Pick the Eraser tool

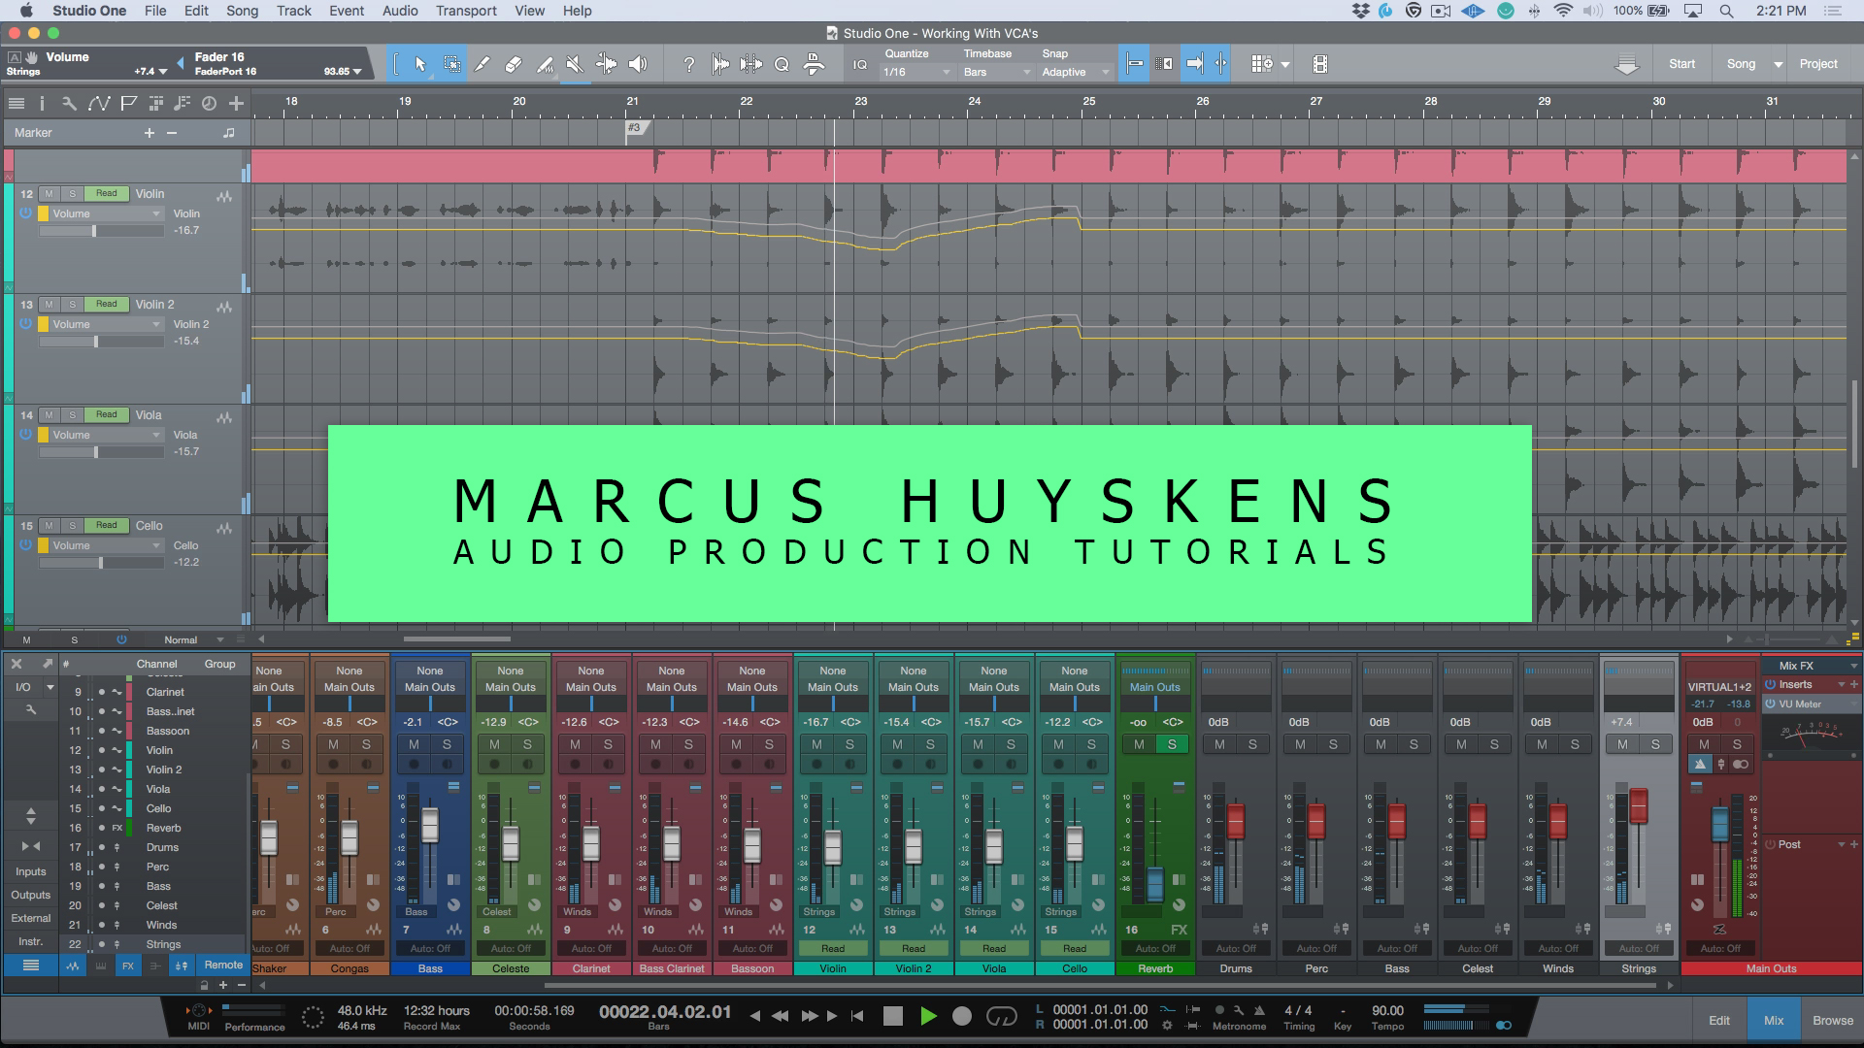[514, 64]
